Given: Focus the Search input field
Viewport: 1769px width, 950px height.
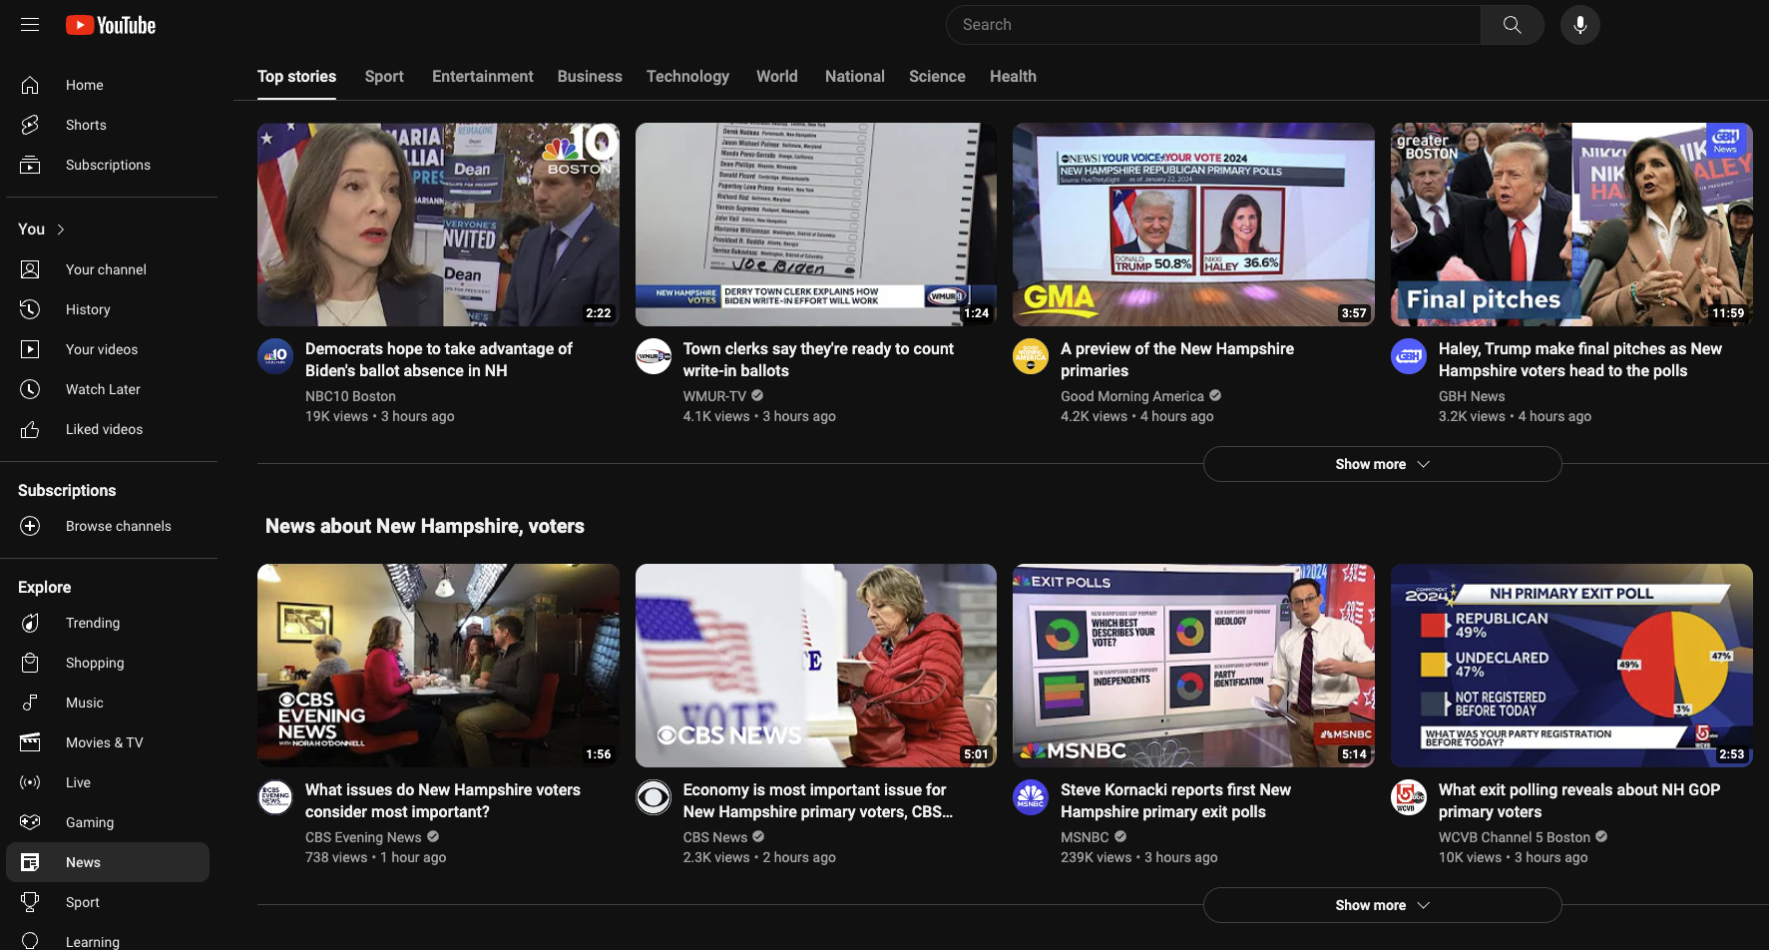Looking at the screenshot, I should click(1213, 25).
